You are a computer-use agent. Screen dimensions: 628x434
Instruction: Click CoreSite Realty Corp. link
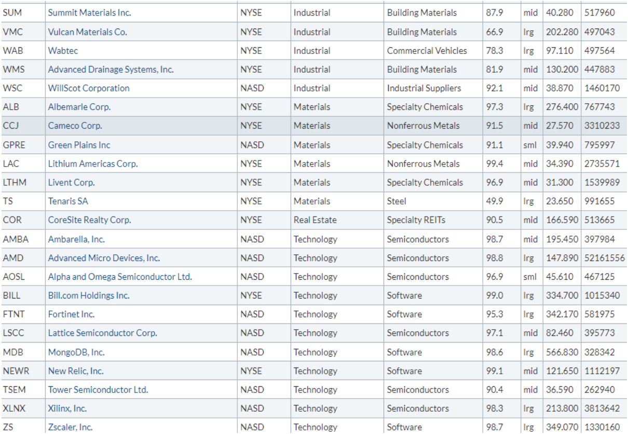point(90,220)
